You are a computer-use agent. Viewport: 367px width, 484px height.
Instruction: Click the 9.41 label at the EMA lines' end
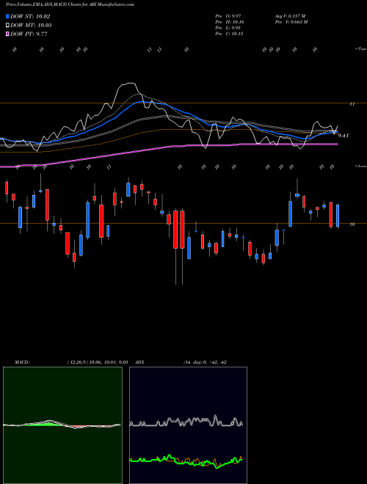344,136
